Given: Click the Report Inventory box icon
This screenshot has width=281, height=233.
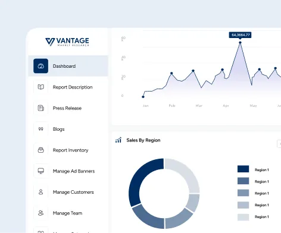Looking at the screenshot, I should point(40,150).
